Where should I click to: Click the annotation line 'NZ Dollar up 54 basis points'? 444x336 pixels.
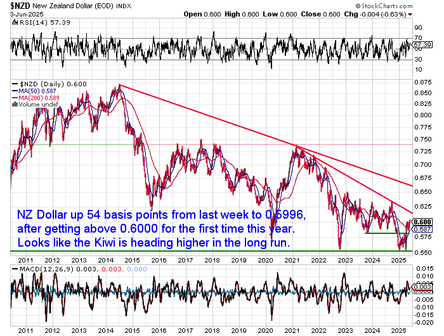coord(93,214)
